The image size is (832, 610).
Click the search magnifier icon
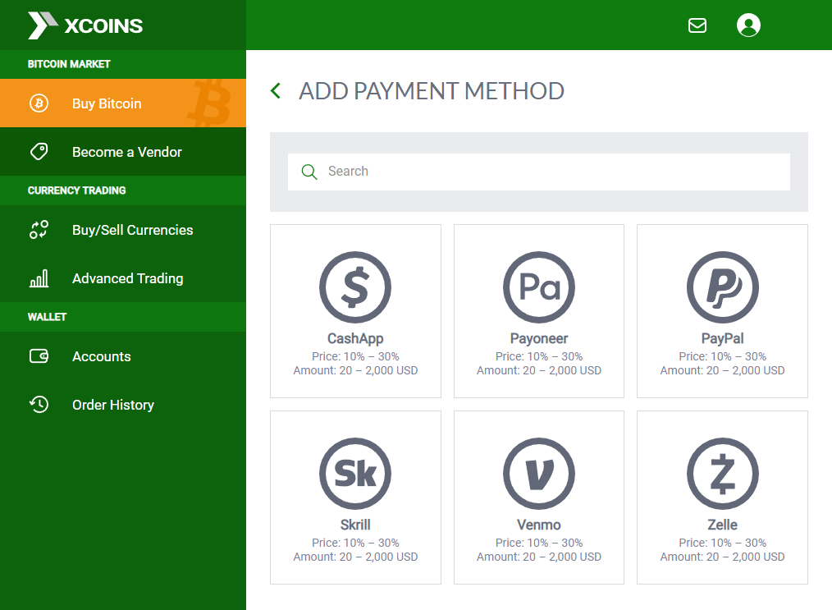[309, 172]
